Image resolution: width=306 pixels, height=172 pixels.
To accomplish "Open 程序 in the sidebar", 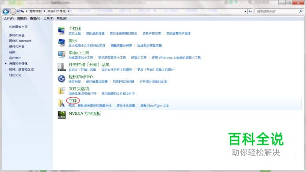I will tap(12, 52).
